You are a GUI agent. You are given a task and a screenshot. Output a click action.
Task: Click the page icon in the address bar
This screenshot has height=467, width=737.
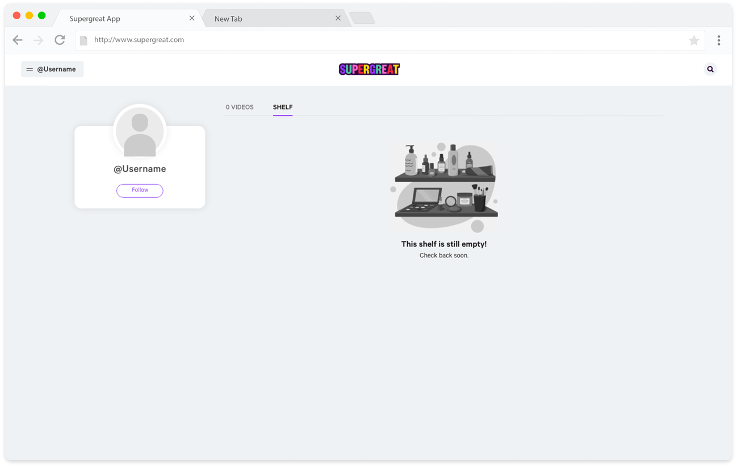tap(83, 40)
